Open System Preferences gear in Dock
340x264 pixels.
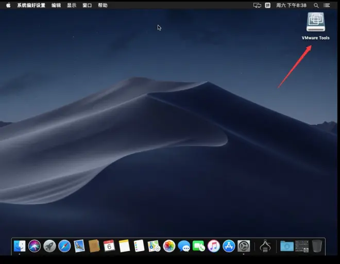[x=244, y=246]
